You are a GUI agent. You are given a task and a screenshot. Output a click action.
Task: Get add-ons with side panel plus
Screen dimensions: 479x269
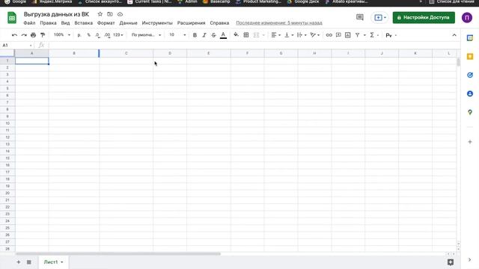pyautogui.click(x=470, y=142)
